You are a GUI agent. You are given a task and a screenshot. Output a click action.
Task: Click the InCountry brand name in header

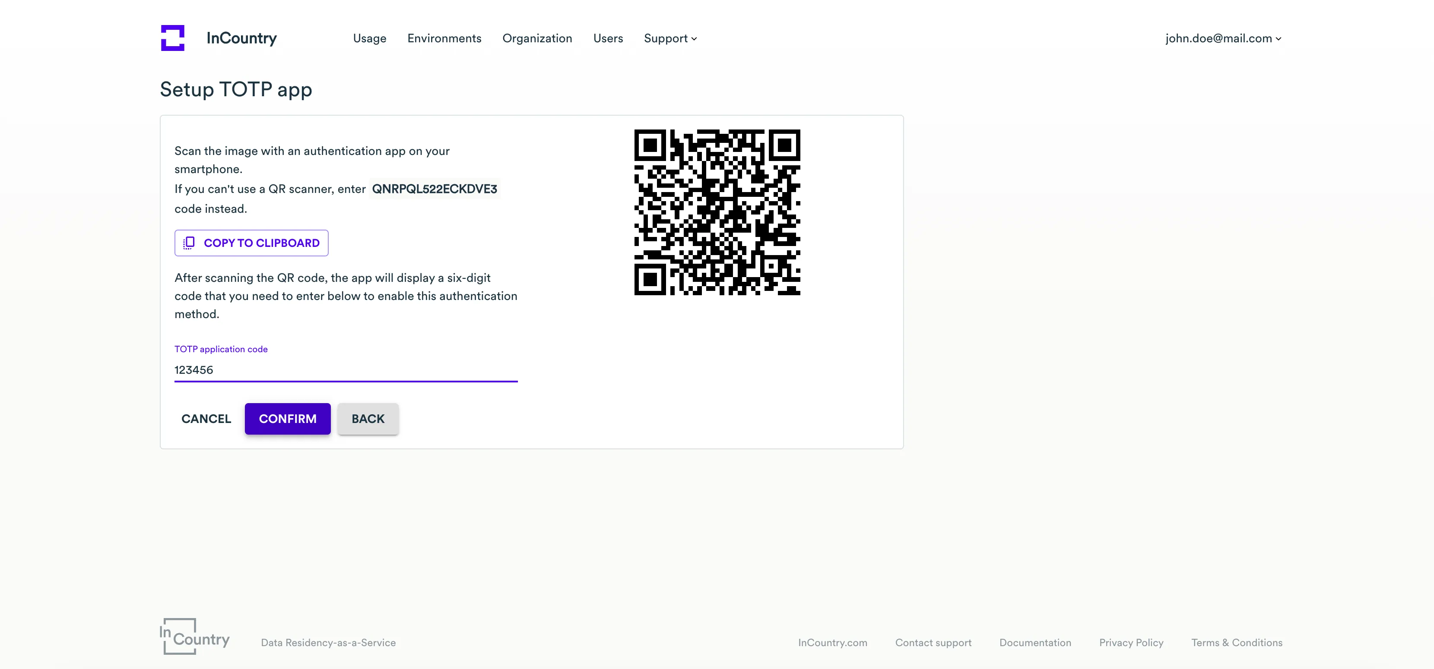241,38
